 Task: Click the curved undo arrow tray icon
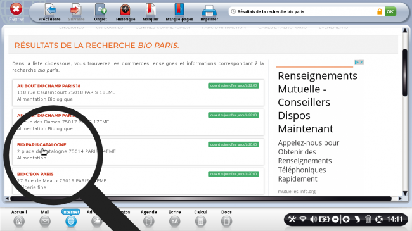[x=357, y=219]
